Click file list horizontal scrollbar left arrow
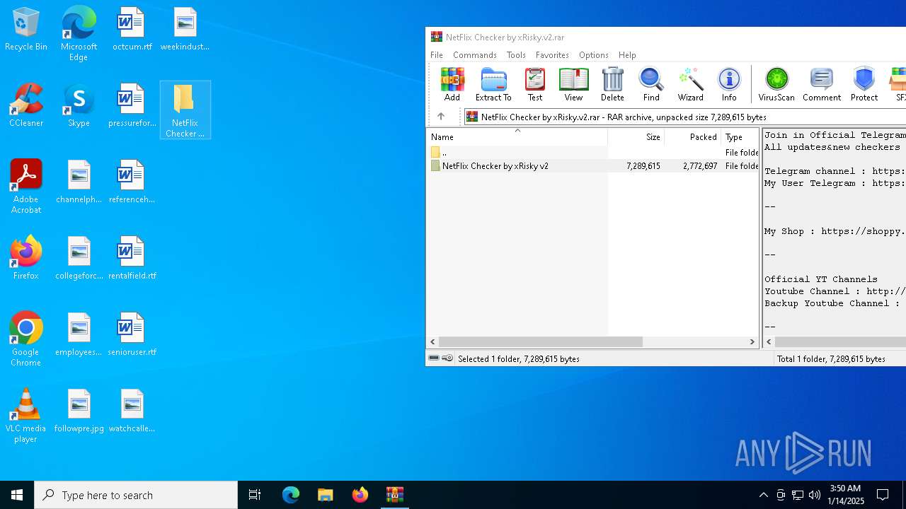The height and width of the screenshot is (509, 906). tap(433, 341)
